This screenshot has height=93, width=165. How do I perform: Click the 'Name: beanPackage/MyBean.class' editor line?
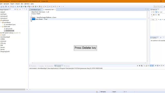pos(44,17)
